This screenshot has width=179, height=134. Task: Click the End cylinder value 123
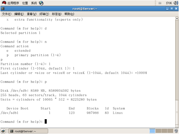pyautogui.click(x=72, y=113)
